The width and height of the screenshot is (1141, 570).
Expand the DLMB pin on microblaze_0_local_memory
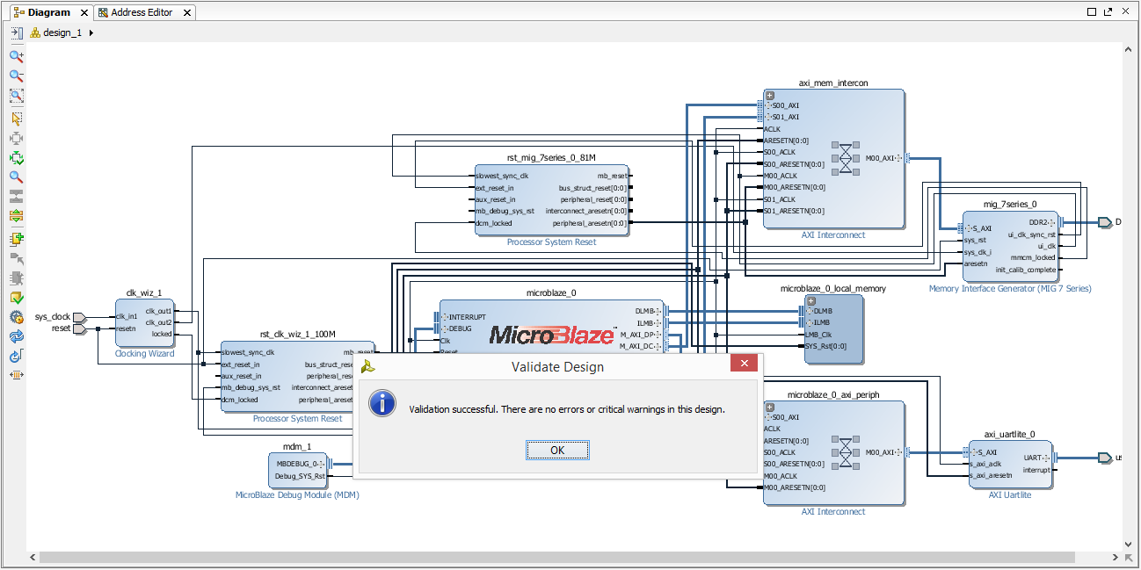pos(809,311)
